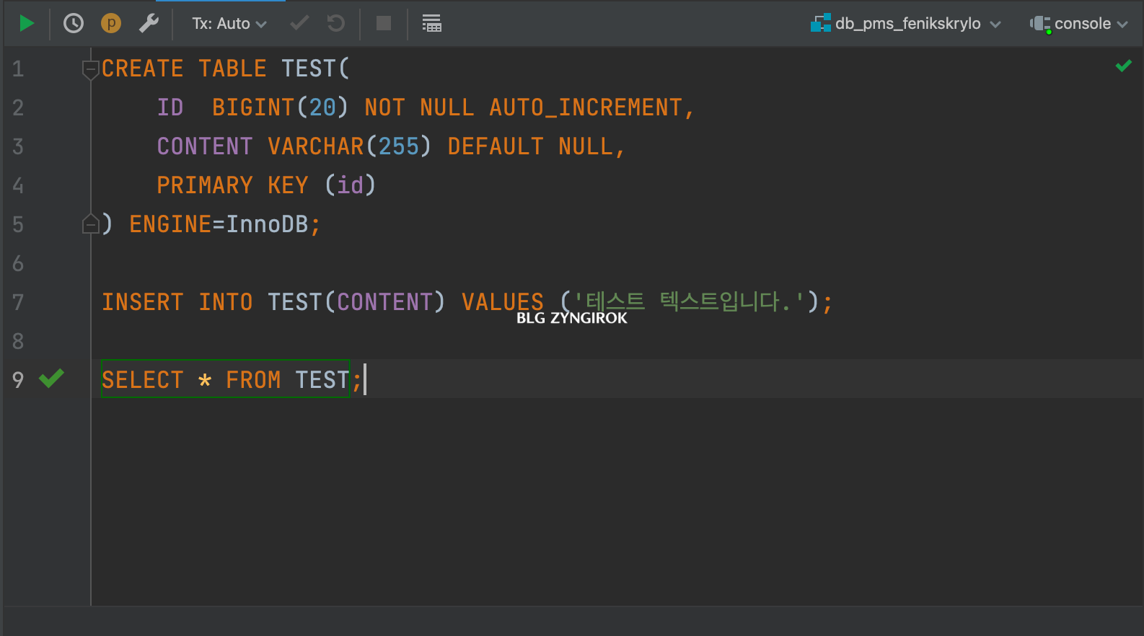Image resolution: width=1144 pixels, height=636 pixels.
Task: Click the Rollback arrow icon
Action: (336, 24)
